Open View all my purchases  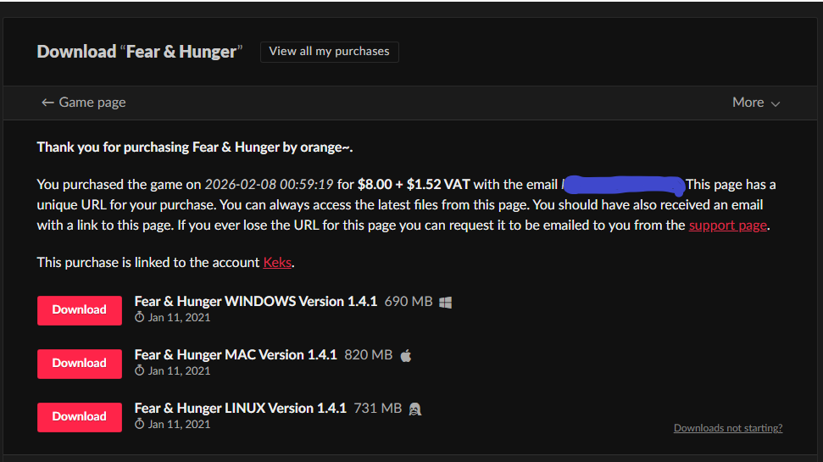[x=329, y=52]
